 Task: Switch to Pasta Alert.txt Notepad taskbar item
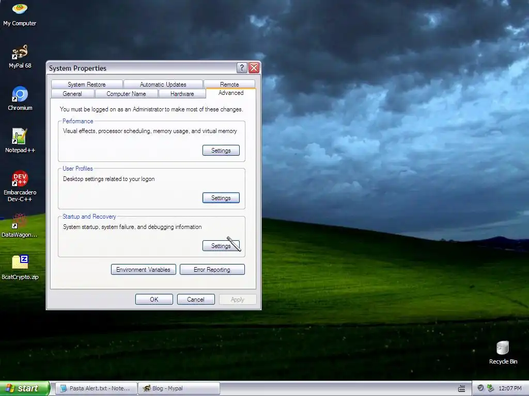pyautogui.click(x=96, y=388)
